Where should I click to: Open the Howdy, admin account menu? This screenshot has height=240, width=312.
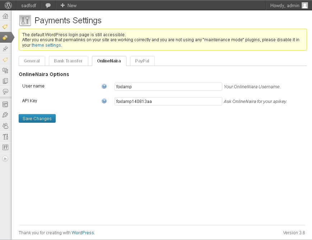[289, 5]
